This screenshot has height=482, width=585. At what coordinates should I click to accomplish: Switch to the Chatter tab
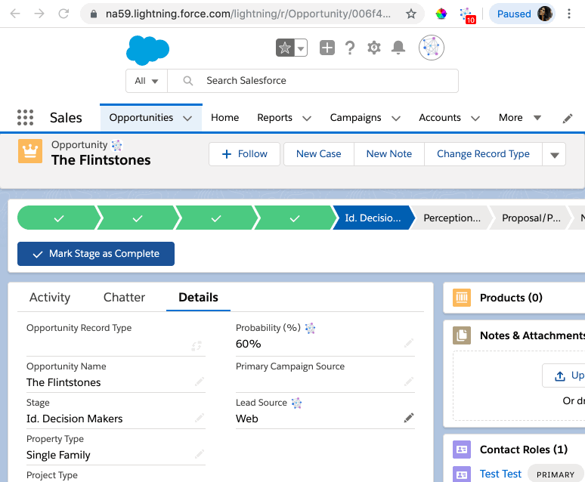tap(124, 298)
